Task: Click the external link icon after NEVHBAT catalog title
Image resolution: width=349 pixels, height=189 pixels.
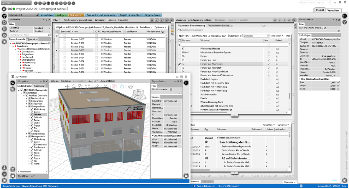Action: coord(242,36)
